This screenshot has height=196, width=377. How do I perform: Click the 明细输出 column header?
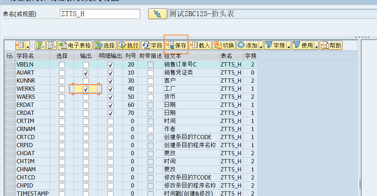click(x=111, y=56)
